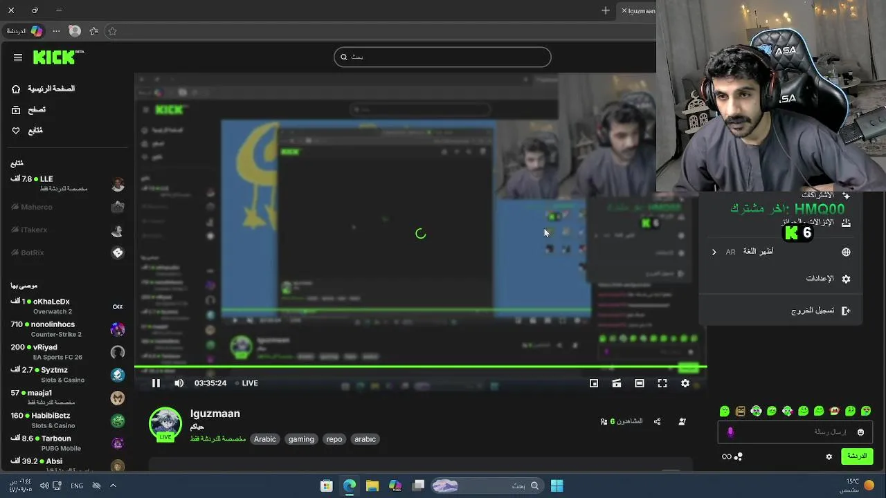Insert the leftmost green blob emote

point(725,411)
